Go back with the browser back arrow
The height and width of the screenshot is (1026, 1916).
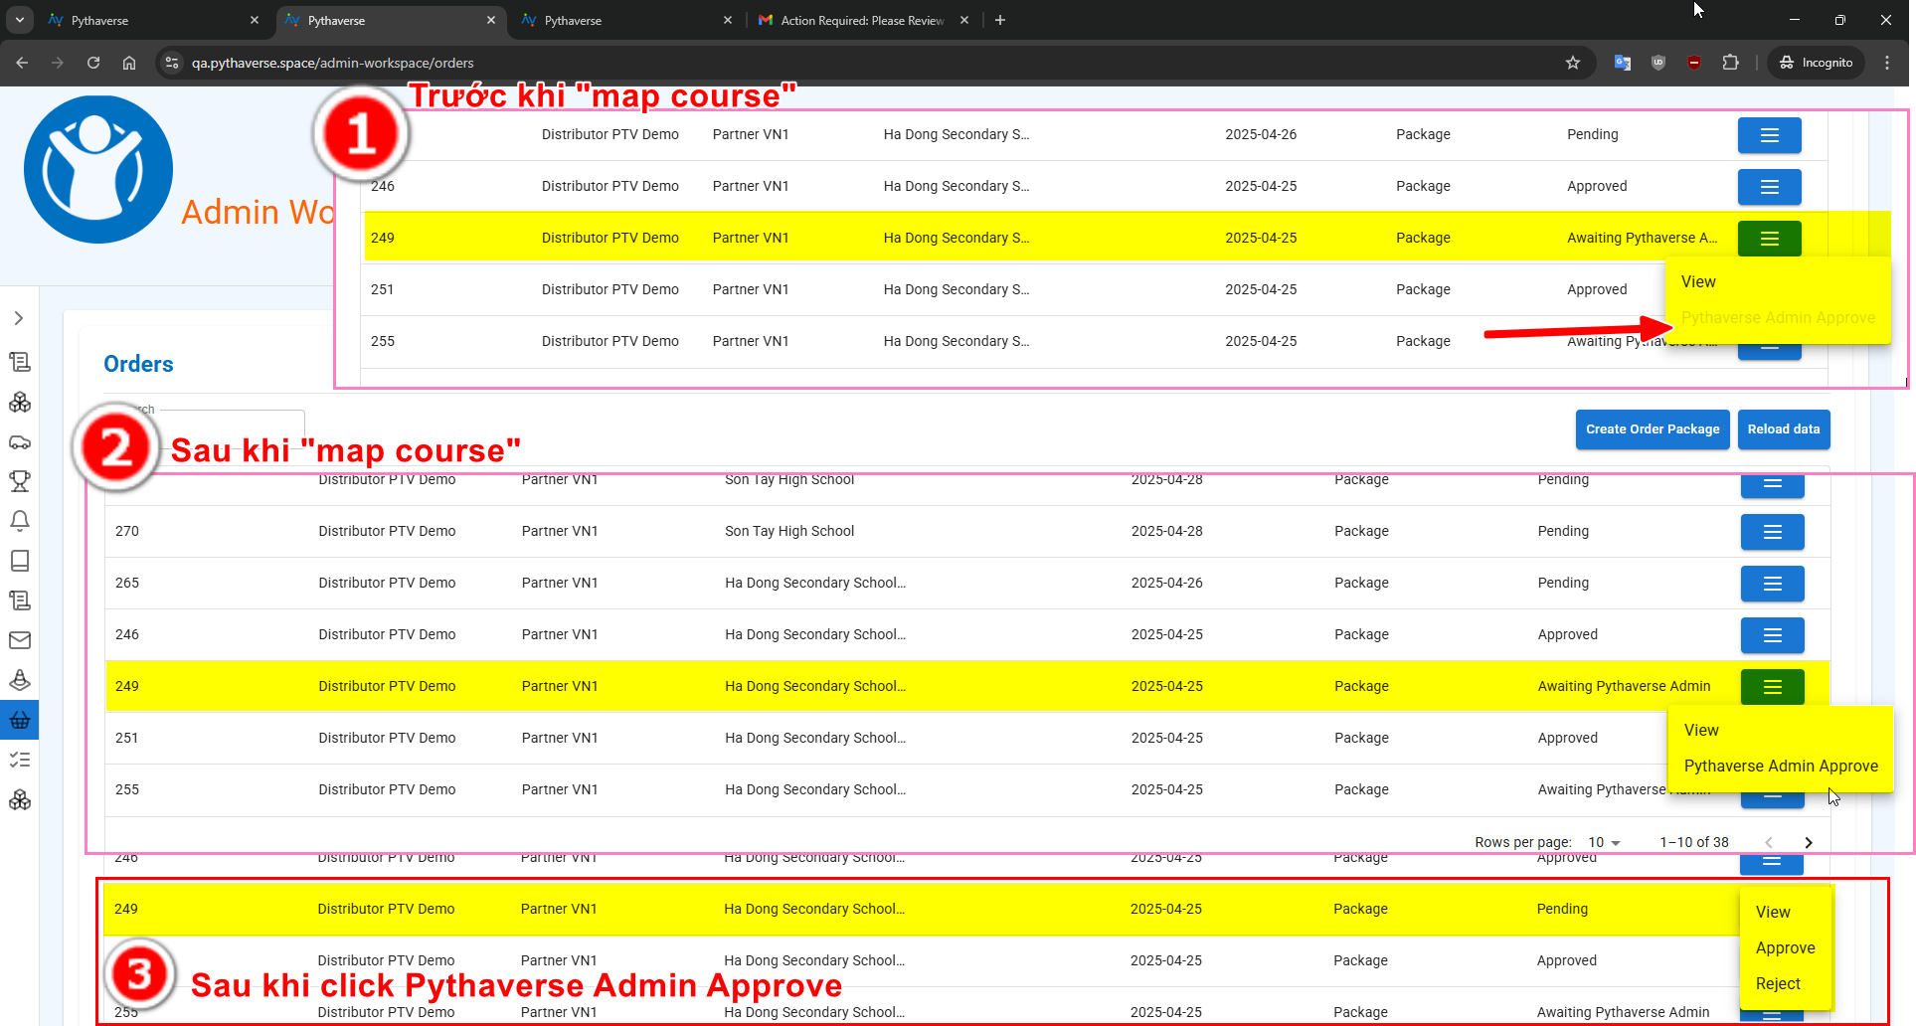tap(22, 63)
